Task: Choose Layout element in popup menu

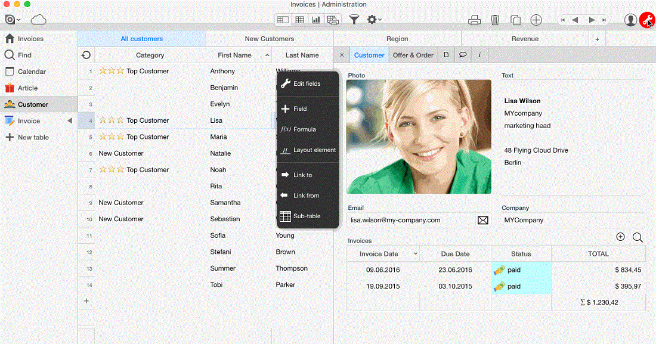Action: tap(308, 150)
